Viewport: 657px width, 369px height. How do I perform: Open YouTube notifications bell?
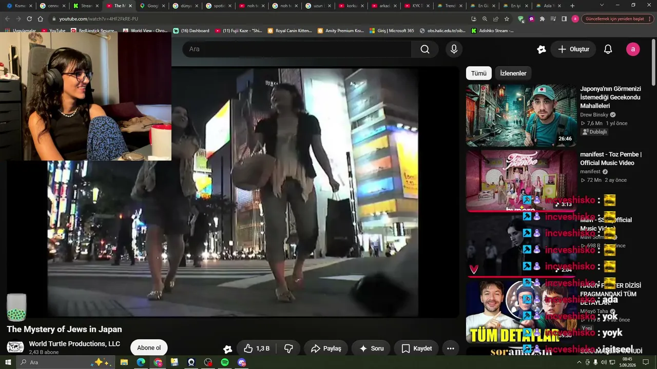[608, 49]
